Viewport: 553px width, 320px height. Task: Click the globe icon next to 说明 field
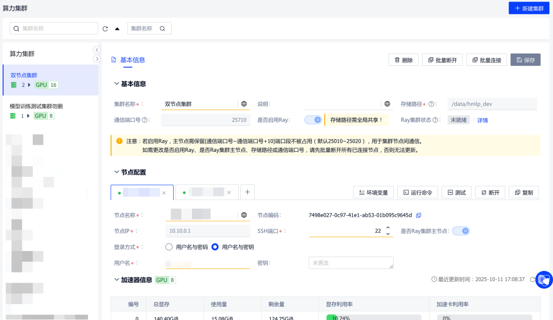(x=387, y=104)
